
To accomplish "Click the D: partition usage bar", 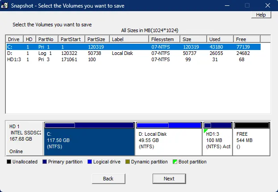I will [x=169, y=125].
